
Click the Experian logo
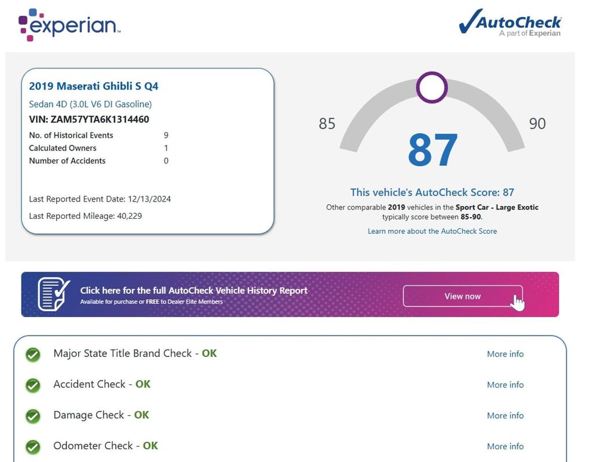tap(69, 25)
